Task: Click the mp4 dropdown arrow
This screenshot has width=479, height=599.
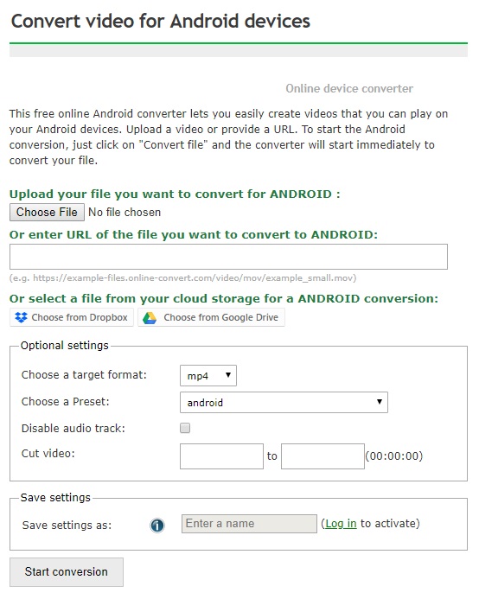Action: click(x=228, y=375)
